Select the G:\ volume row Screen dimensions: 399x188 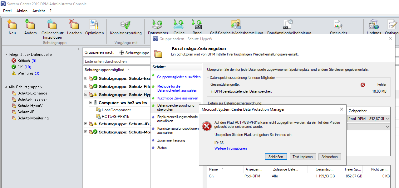pos(298,176)
